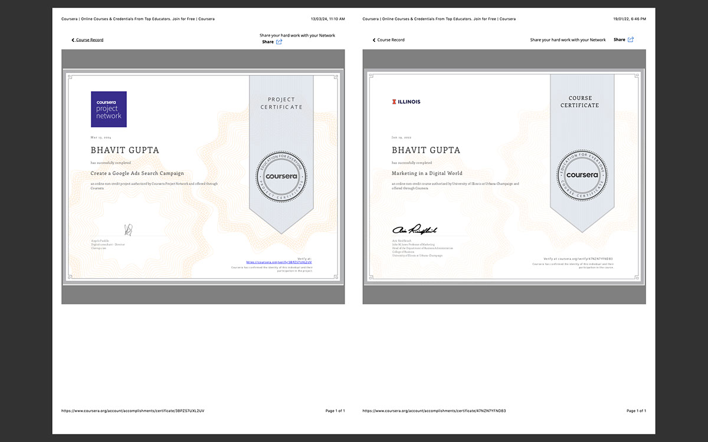This screenshot has width=708, height=442.
Task: Click the title Marketing in a Digital World
Action: [x=427, y=174]
